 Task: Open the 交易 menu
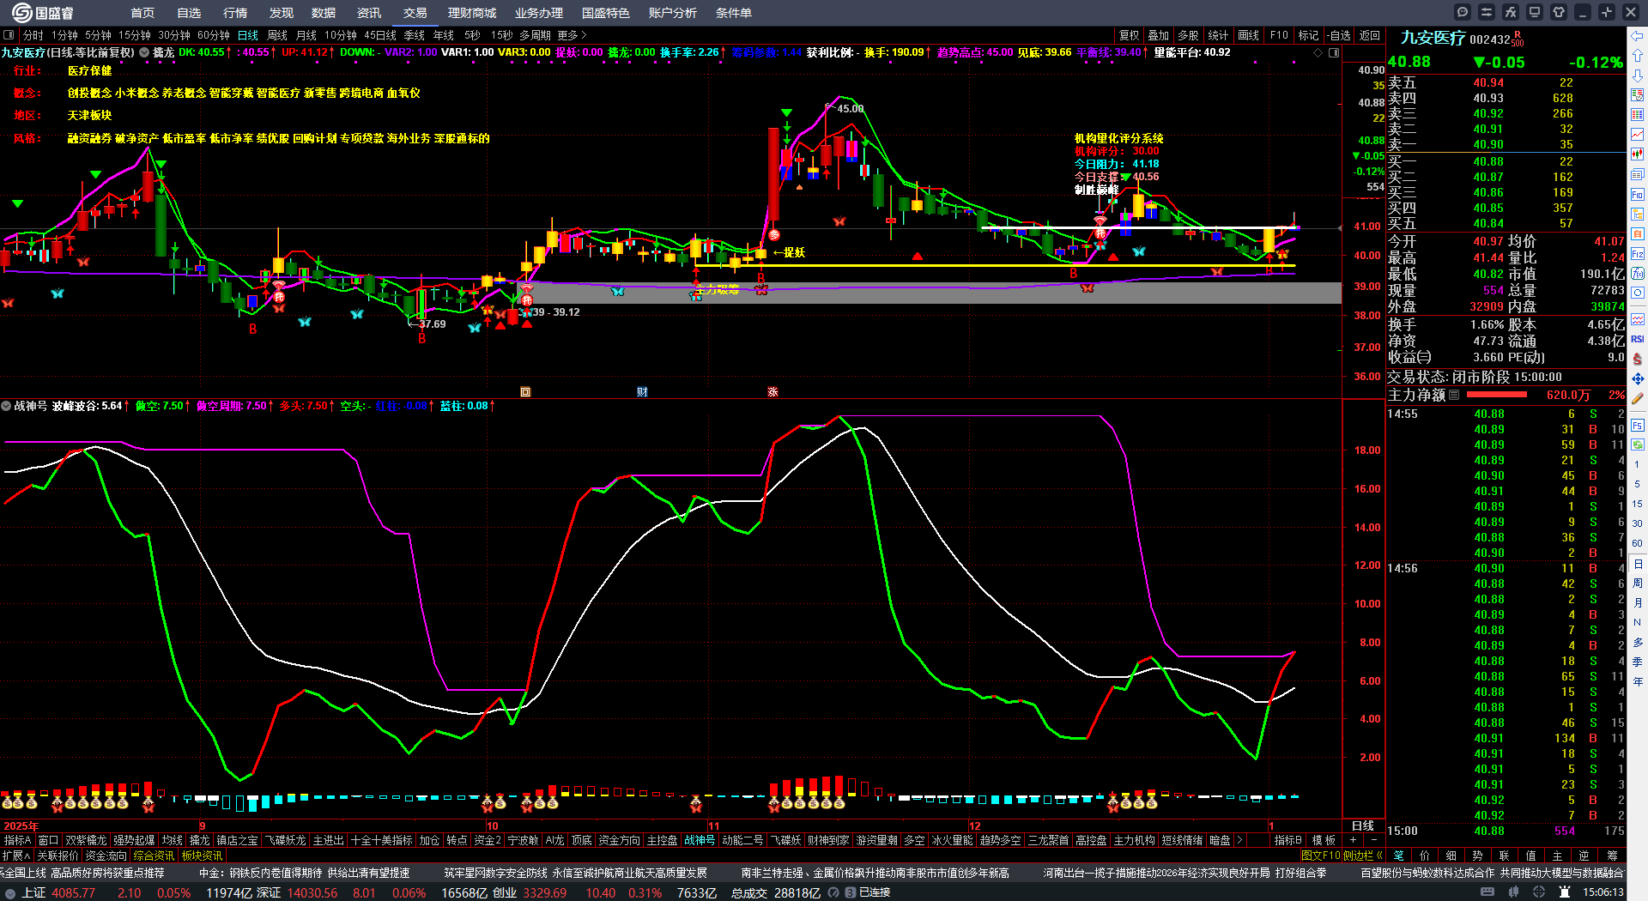point(415,13)
